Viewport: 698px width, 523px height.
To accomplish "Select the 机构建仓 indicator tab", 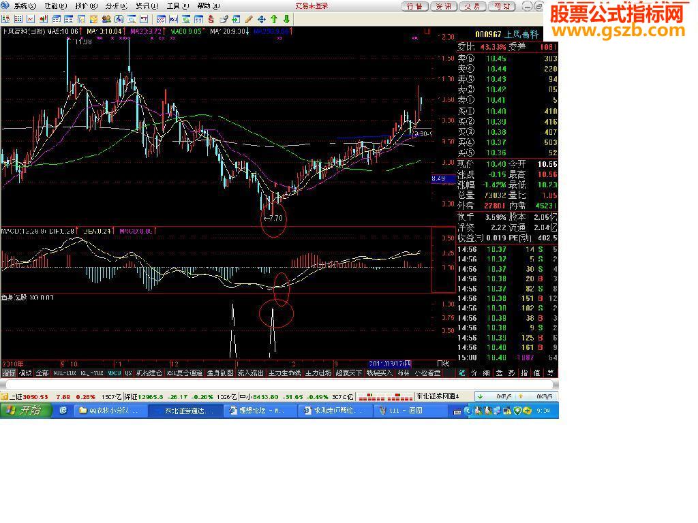I will pos(149,373).
